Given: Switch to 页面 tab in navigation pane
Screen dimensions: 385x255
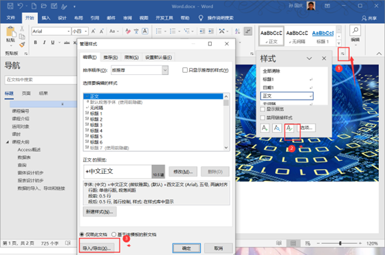Looking at the screenshot, I should point(26,93).
